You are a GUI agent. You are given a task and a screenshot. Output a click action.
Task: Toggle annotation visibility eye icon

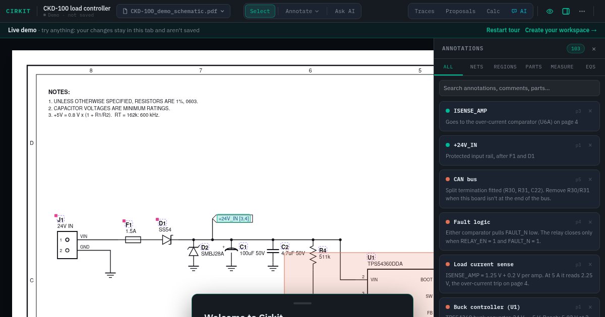[550, 11]
